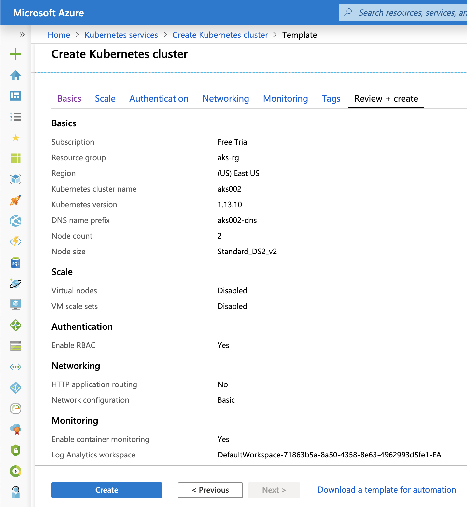Click Download a template for automation link

pos(387,490)
